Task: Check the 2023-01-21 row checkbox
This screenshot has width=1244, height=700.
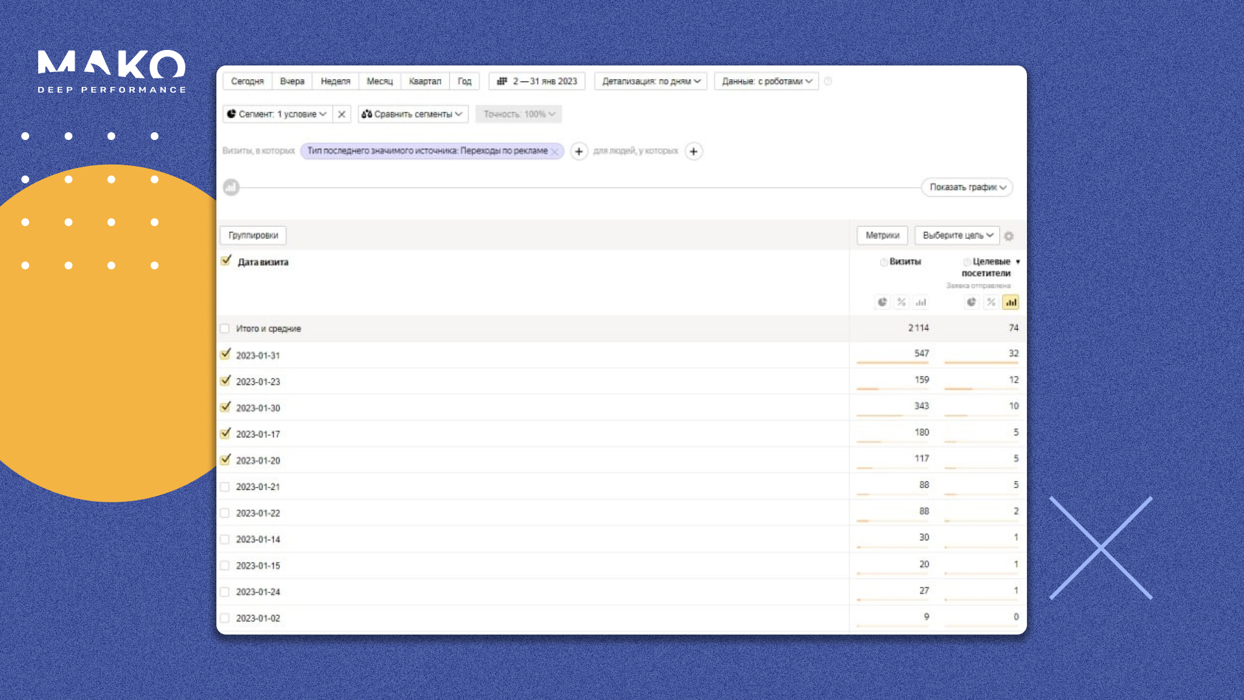Action: (225, 487)
